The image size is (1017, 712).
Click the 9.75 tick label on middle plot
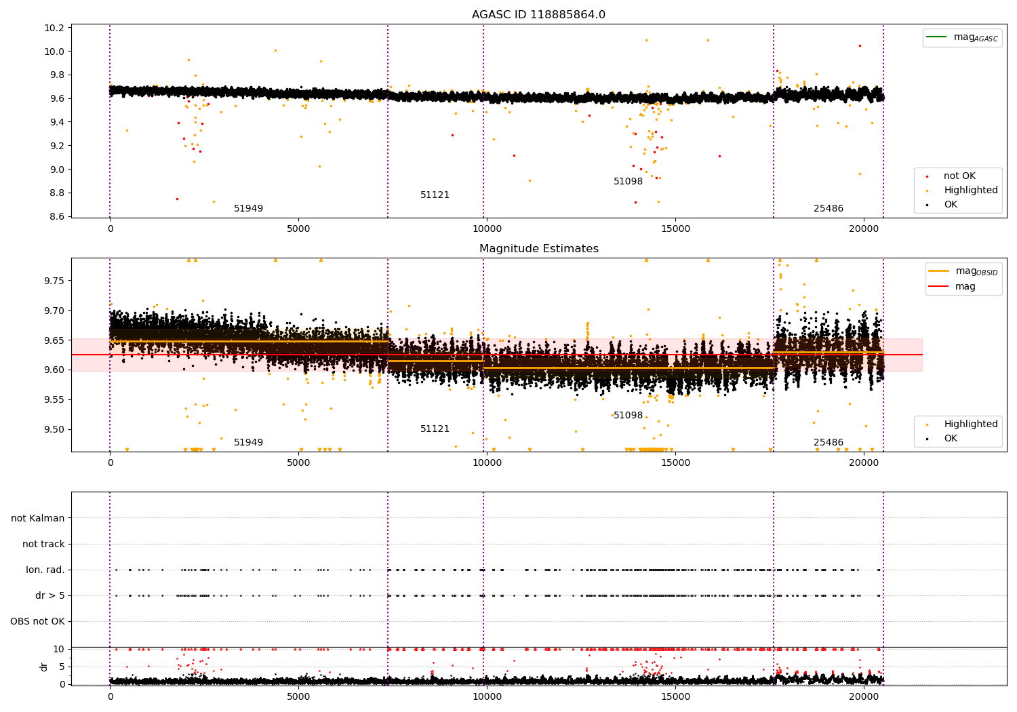point(54,281)
